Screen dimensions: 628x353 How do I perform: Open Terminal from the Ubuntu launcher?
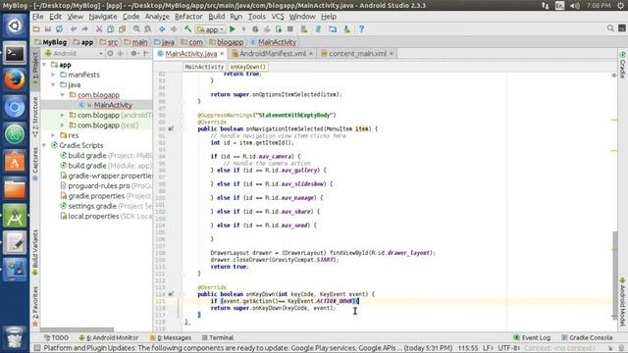[15, 53]
